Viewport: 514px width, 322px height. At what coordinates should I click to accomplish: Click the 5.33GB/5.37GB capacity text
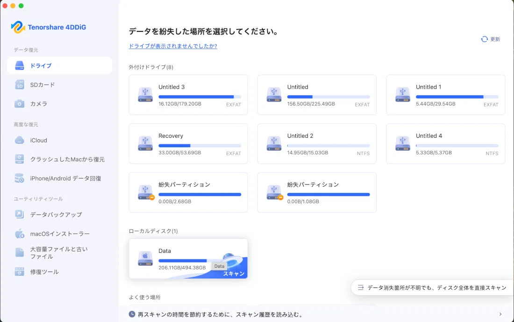(x=434, y=153)
